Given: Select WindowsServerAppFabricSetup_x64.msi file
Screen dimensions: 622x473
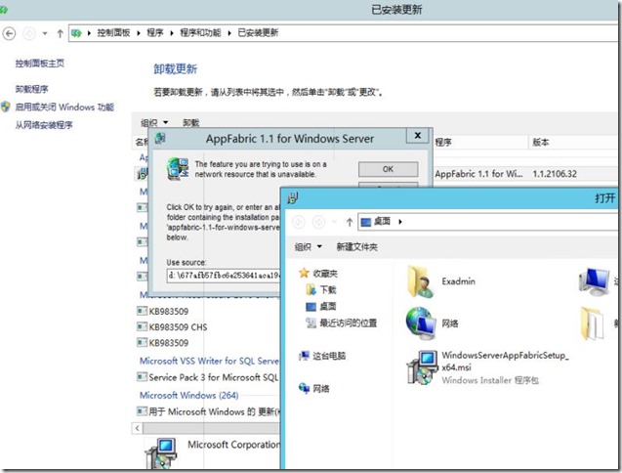Looking at the screenshot, I should [x=487, y=366].
